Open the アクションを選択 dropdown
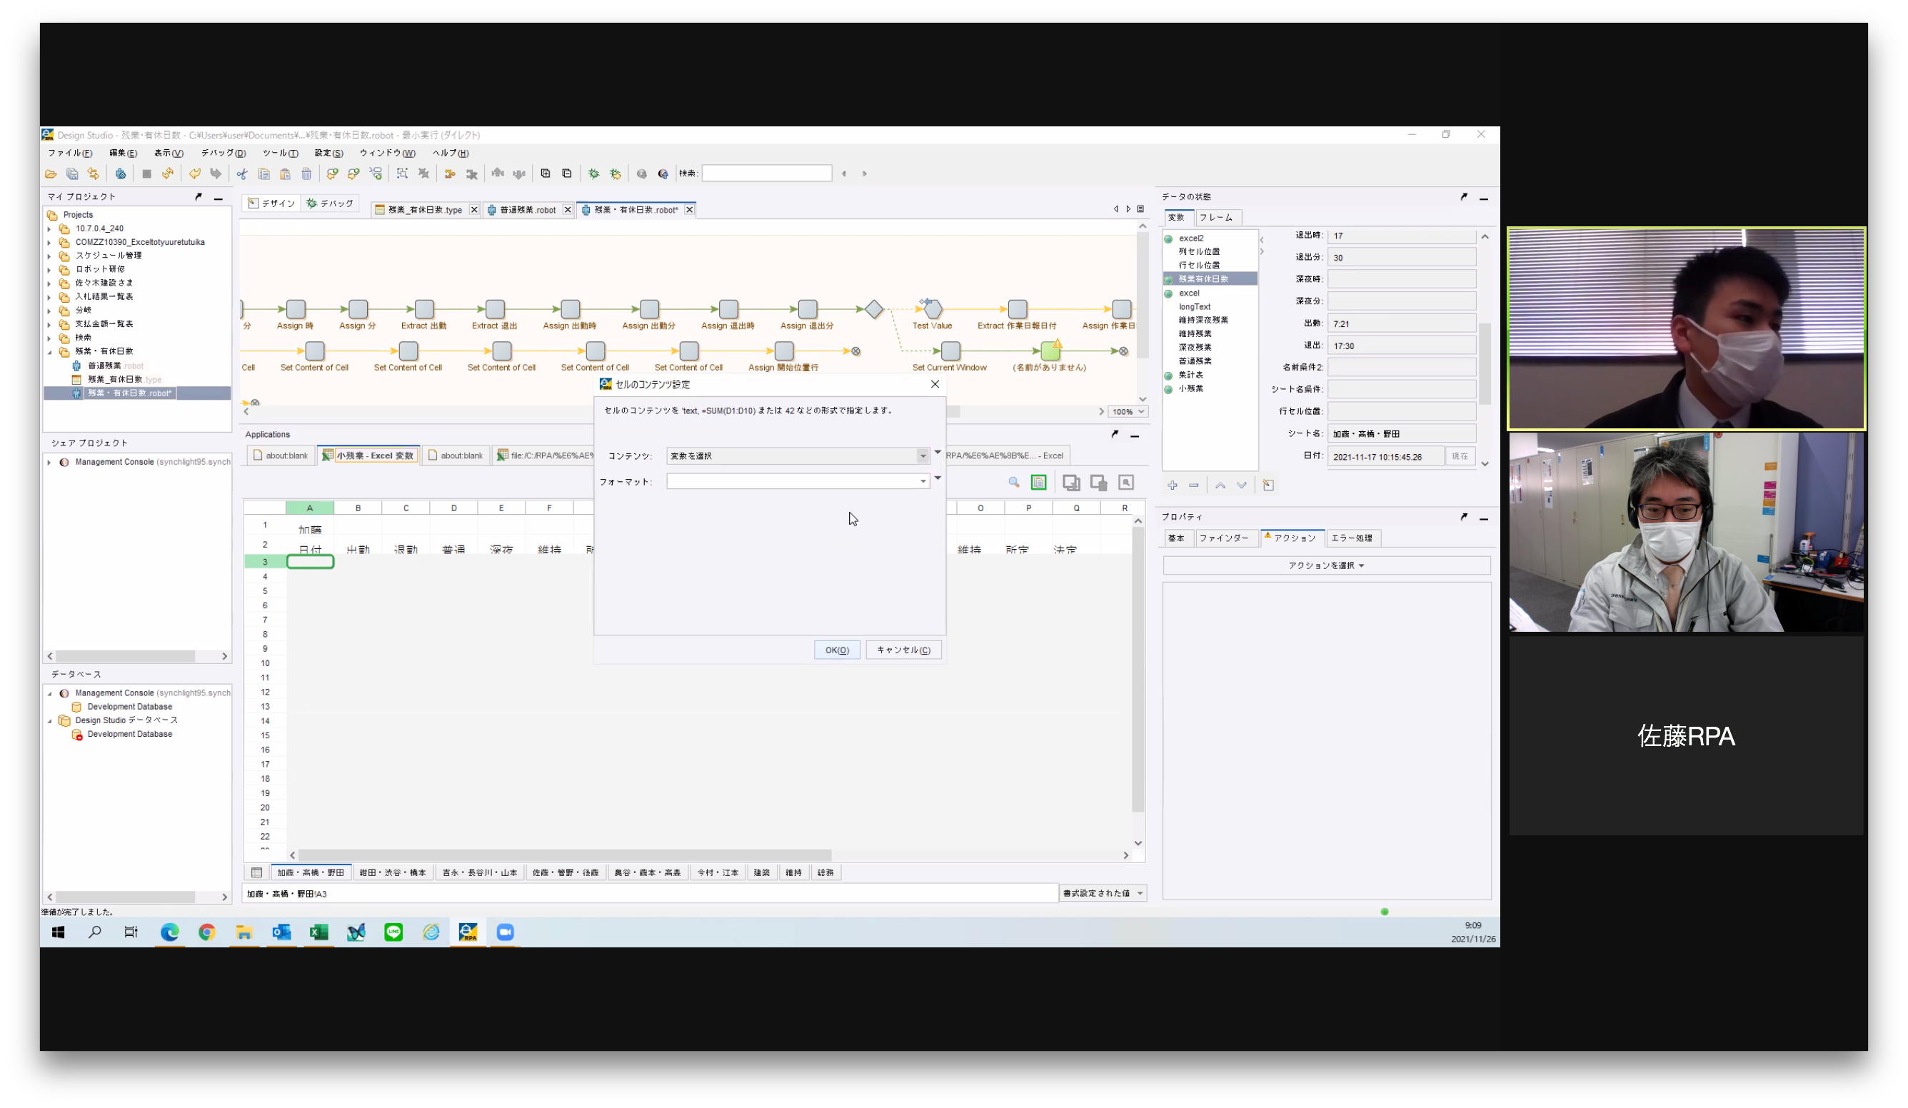 tap(1327, 566)
